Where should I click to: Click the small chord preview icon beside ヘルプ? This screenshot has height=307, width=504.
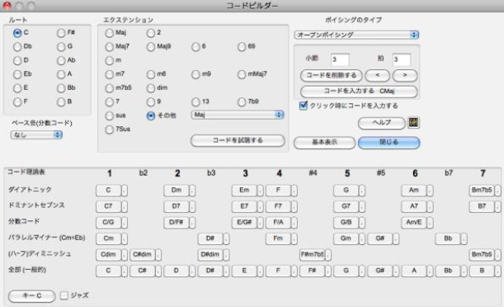pos(413,122)
